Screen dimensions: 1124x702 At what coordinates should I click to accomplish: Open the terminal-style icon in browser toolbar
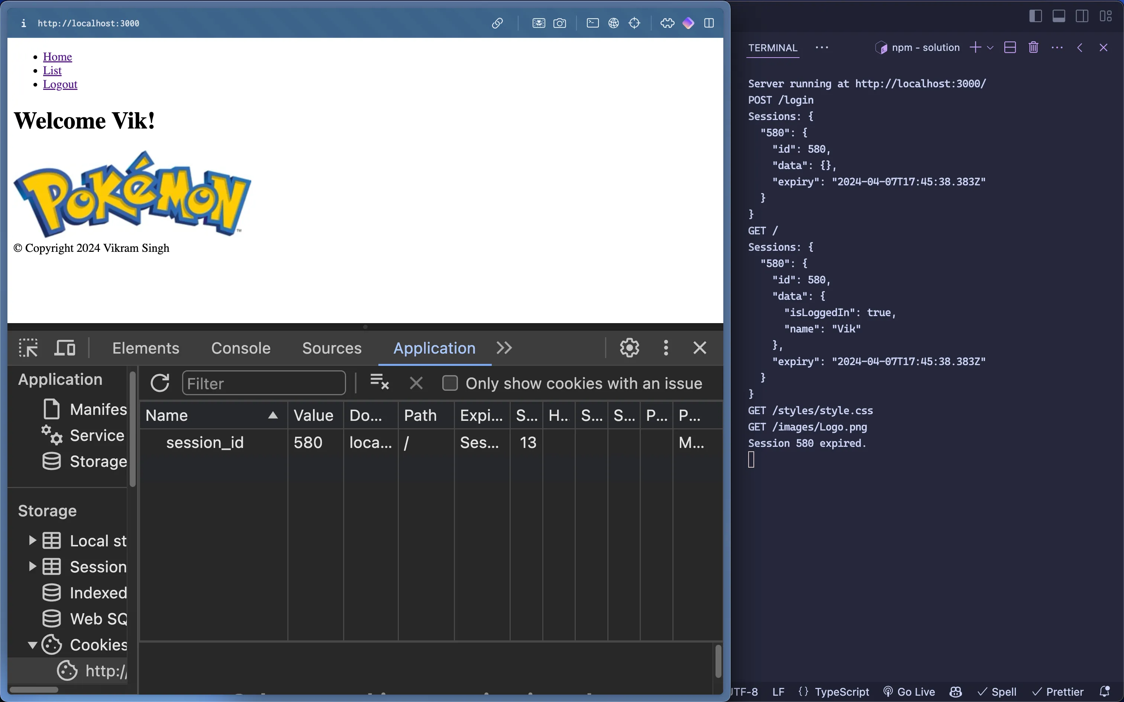(592, 23)
